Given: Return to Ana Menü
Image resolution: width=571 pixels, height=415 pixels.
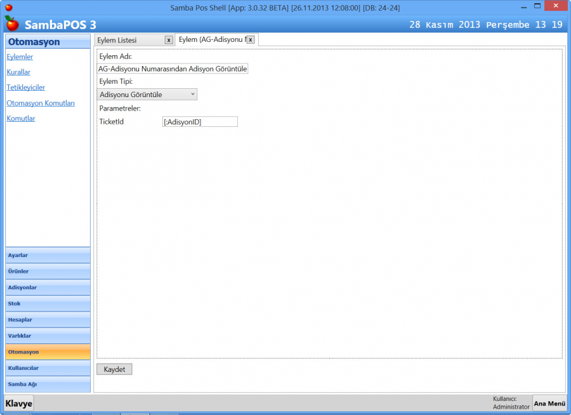Looking at the screenshot, I should click(549, 404).
